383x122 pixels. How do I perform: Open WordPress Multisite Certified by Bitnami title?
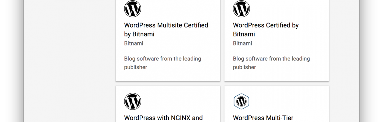tap(166, 30)
